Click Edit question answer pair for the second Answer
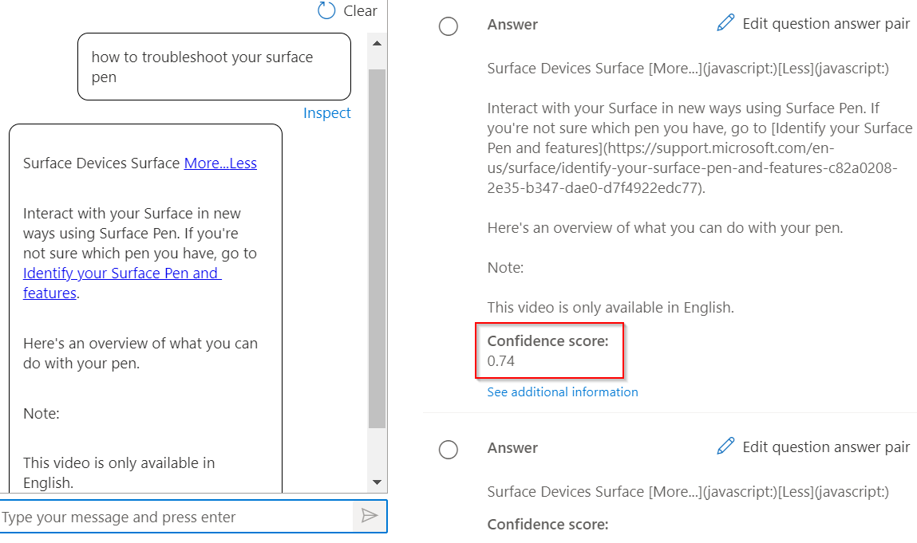 click(826, 447)
